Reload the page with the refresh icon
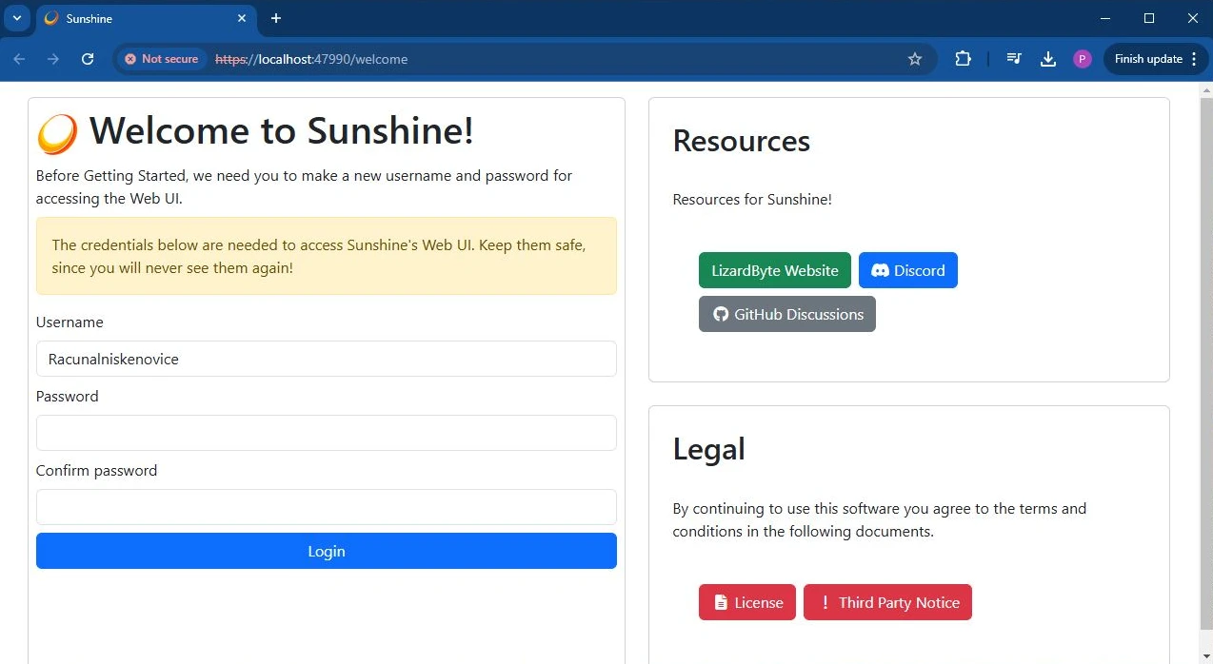 pyautogui.click(x=88, y=59)
